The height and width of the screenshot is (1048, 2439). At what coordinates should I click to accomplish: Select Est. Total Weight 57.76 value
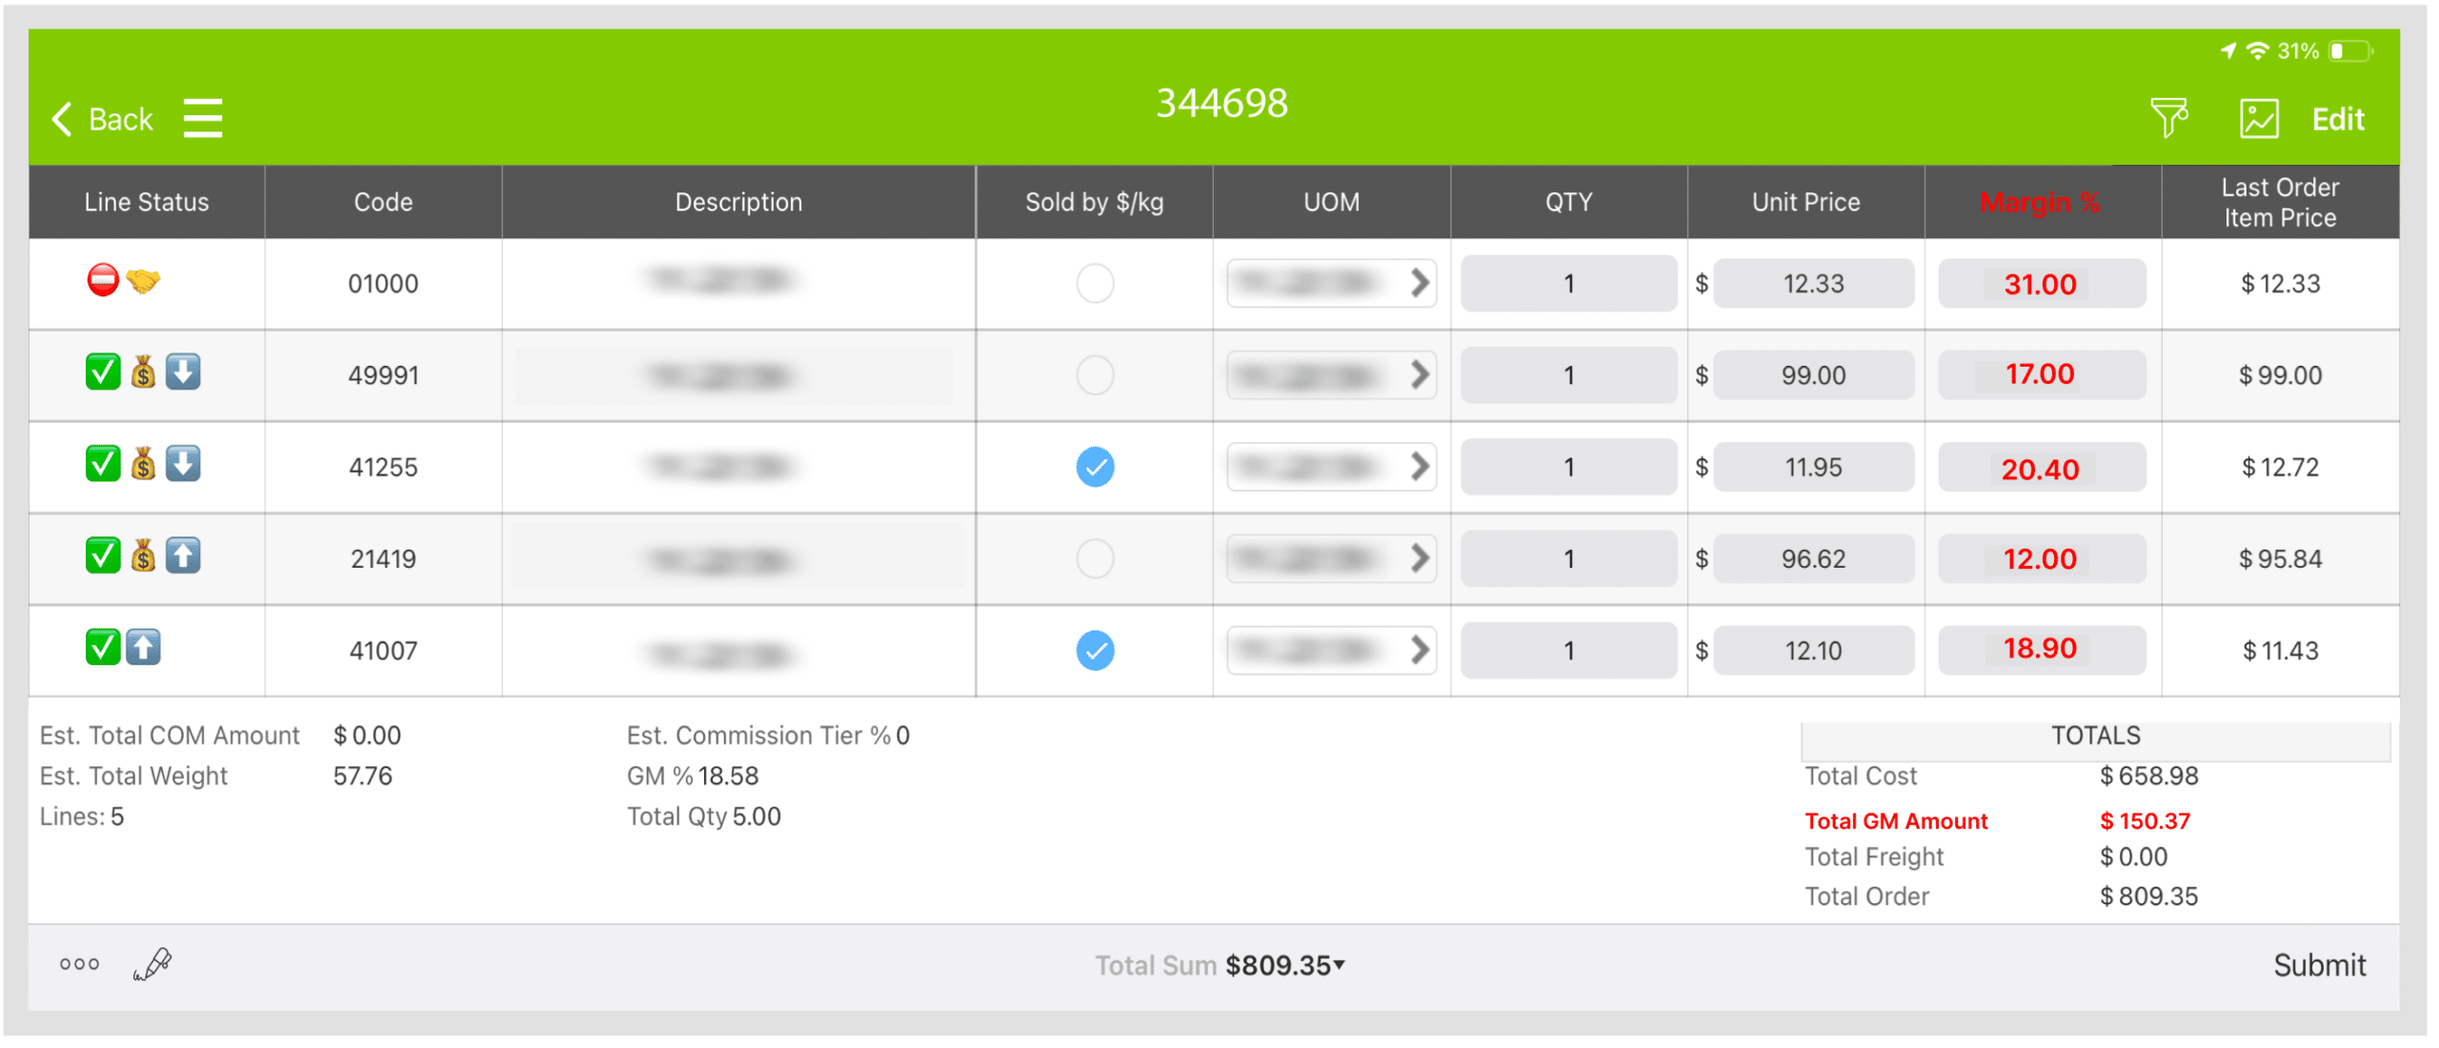362,776
